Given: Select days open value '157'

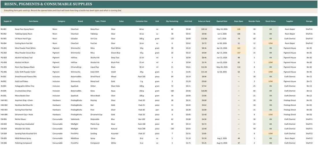Looking at the screenshot, I should tap(238, 53).
